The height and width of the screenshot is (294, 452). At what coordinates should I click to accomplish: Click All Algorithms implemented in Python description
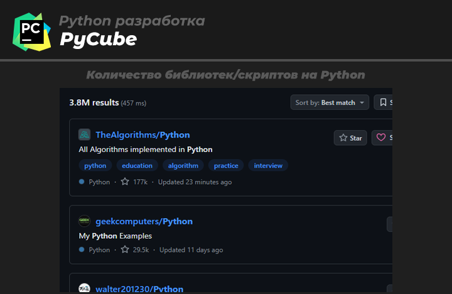click(x=146, y=150)
